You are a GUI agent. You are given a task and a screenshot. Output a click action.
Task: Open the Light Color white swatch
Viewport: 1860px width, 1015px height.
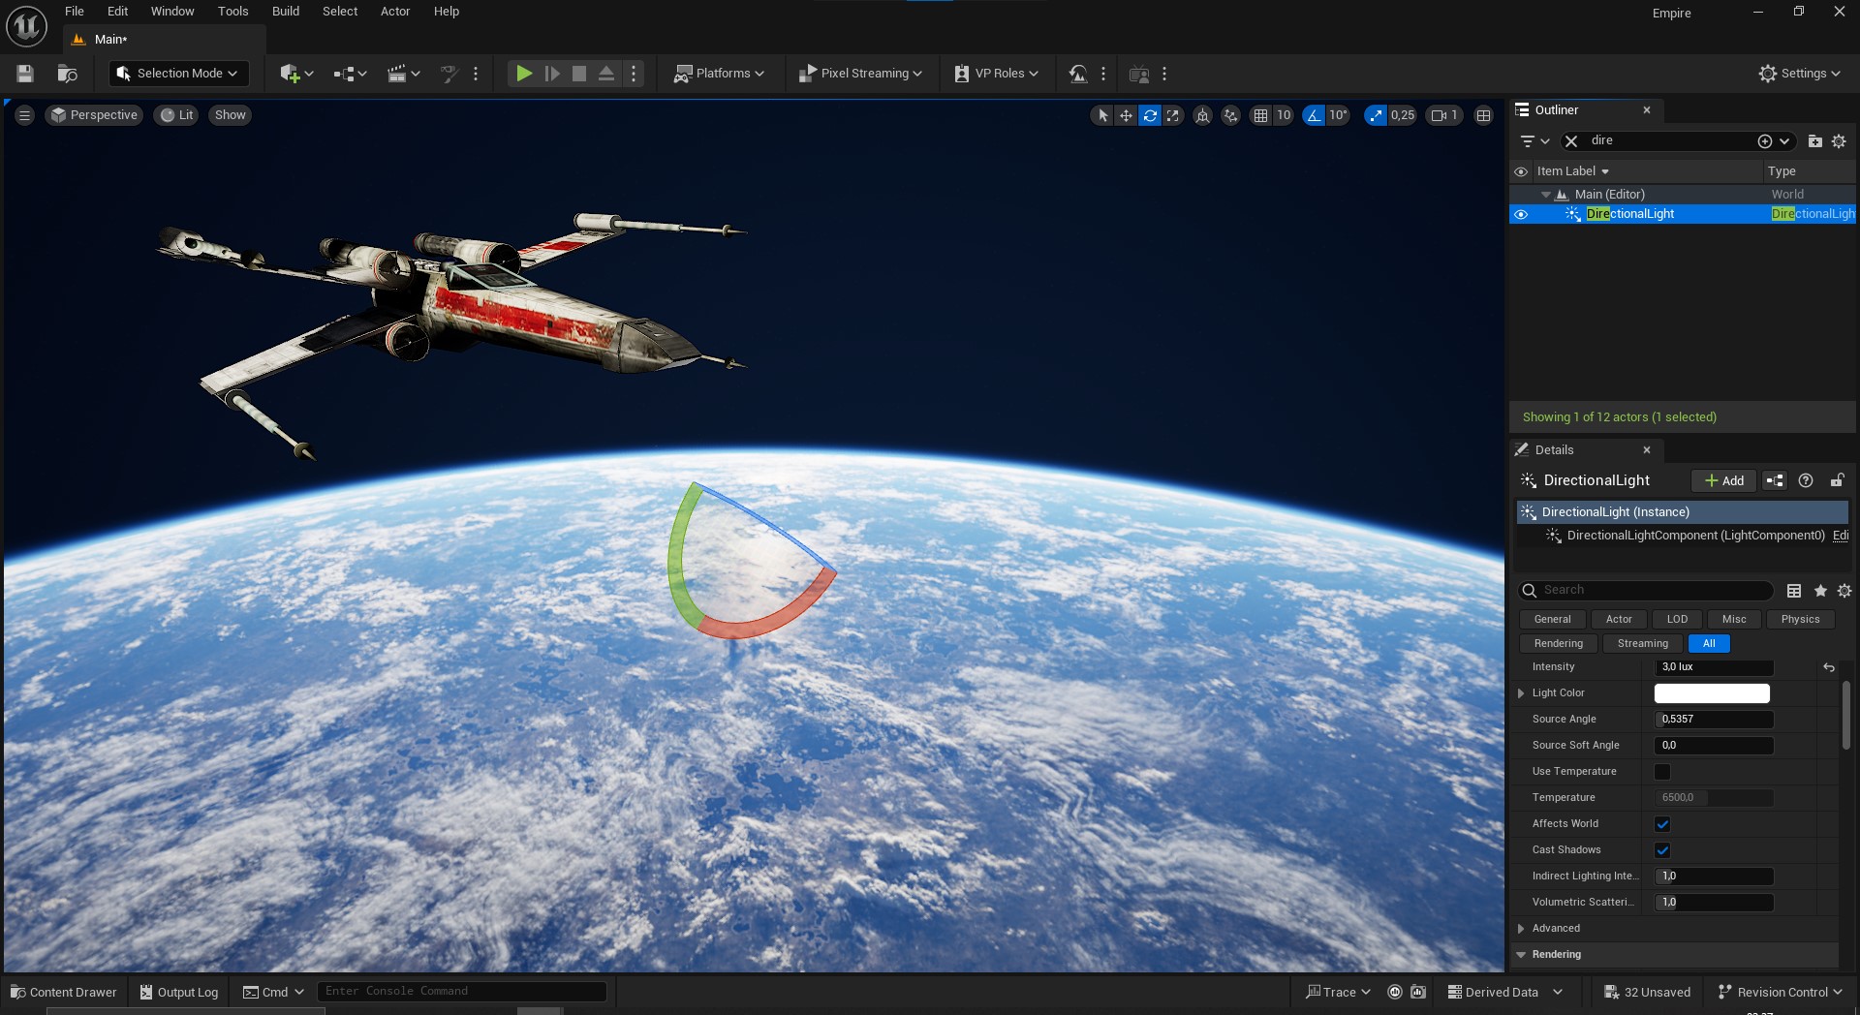pyautogui.click(x=1712, y=693)
